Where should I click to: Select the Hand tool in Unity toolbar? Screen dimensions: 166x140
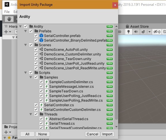coord(9,19)
